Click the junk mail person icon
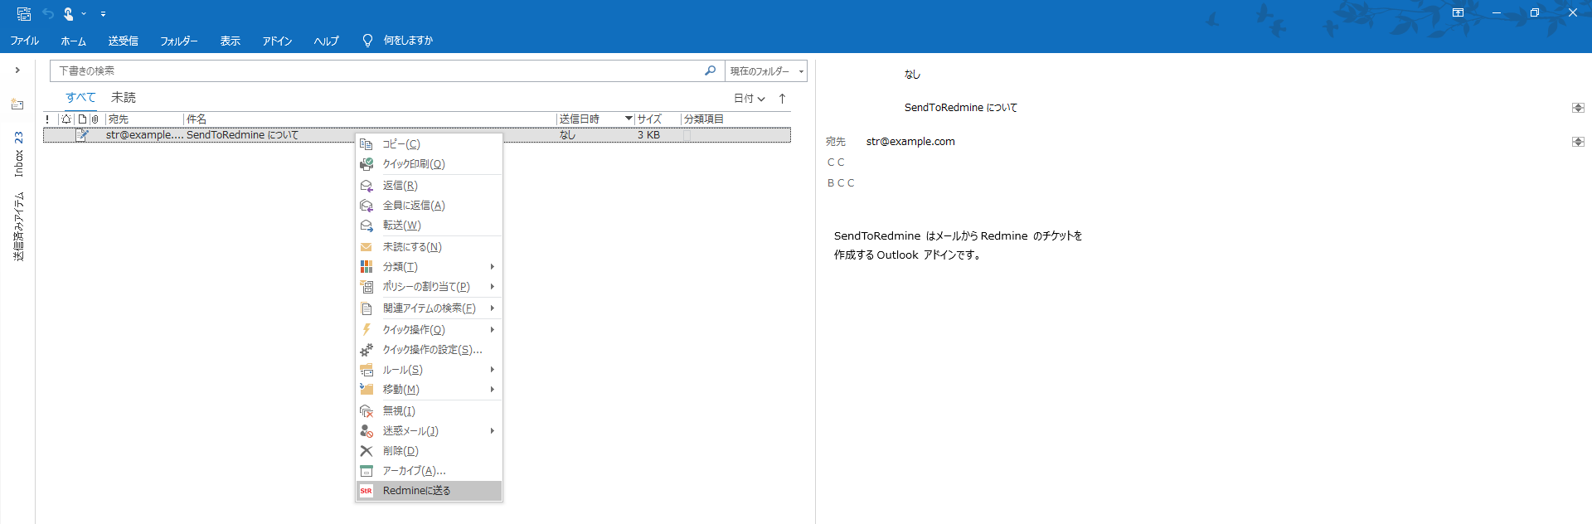Image resolution: width=1592 pixels, height=524 pixels. point(366,431)
